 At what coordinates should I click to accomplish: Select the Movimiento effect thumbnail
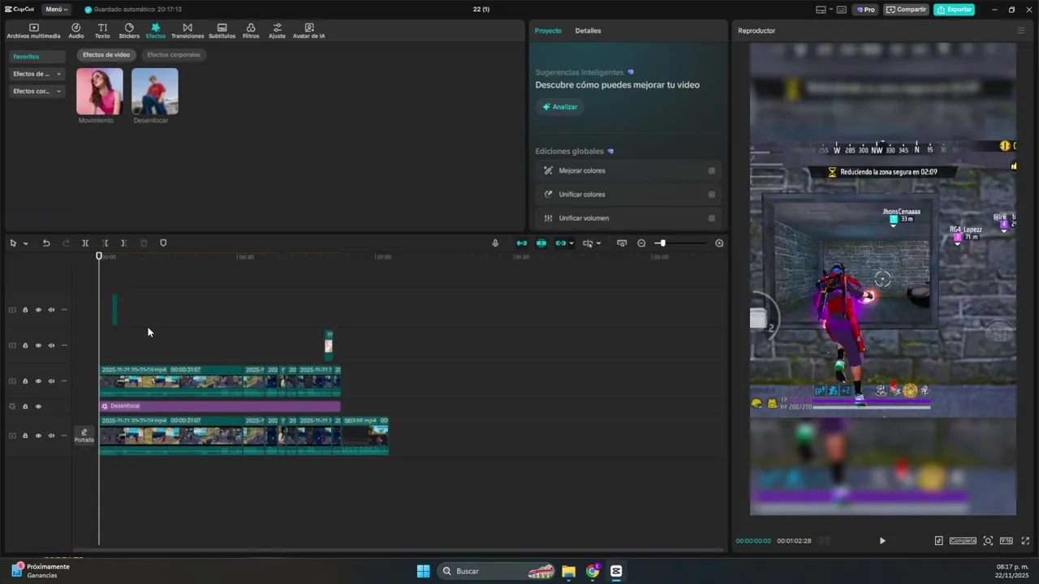99,91
